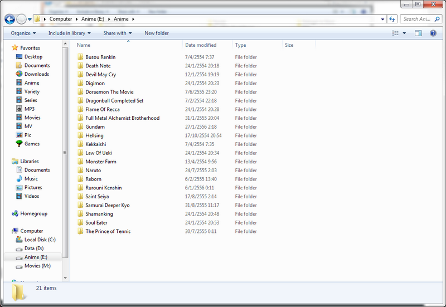Select the Gundam folder
The height and width of the screenshot is (307, 446).
(95, 127)
